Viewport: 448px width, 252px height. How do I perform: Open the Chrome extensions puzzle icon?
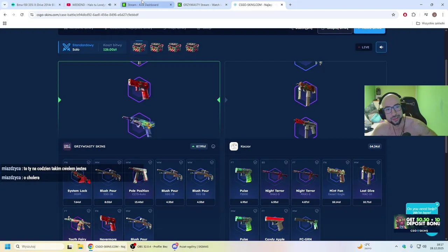click(x=414, y=15)
